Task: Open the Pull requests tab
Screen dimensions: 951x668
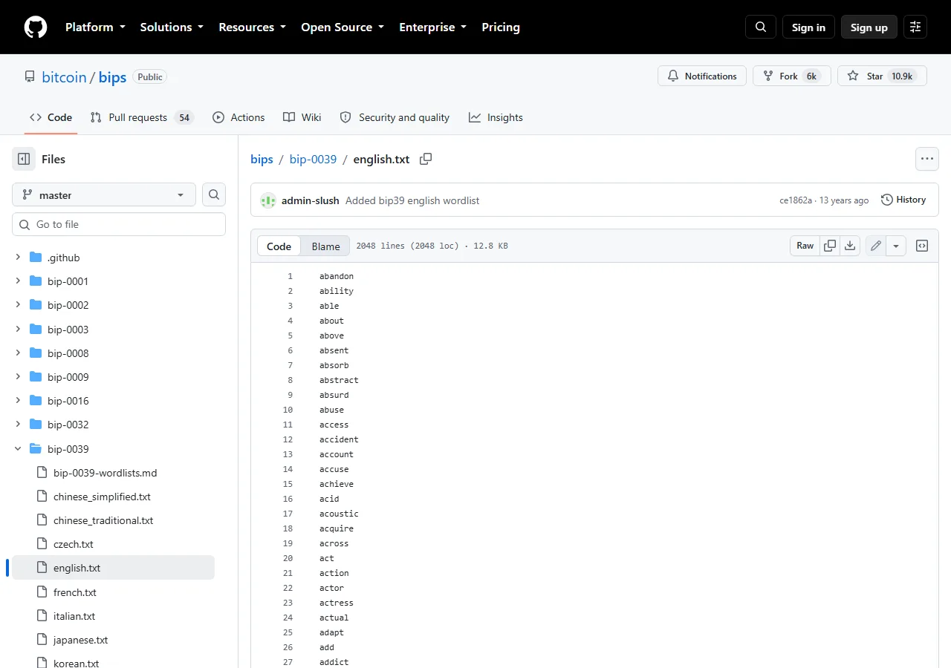Action: click(142, 117)
